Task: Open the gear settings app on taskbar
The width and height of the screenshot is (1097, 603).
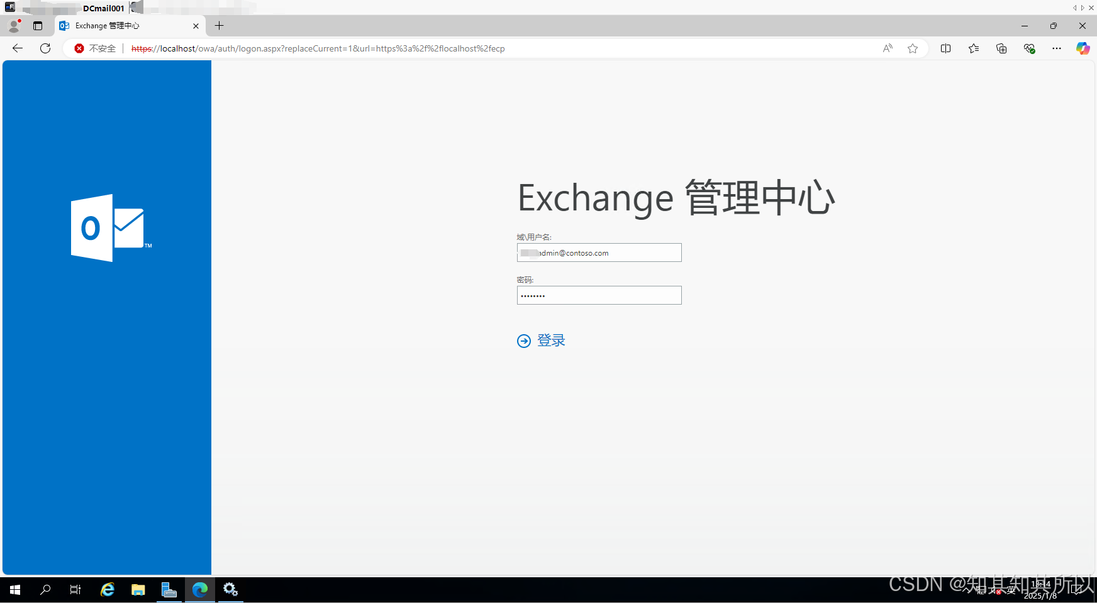Action: [230, 590]
